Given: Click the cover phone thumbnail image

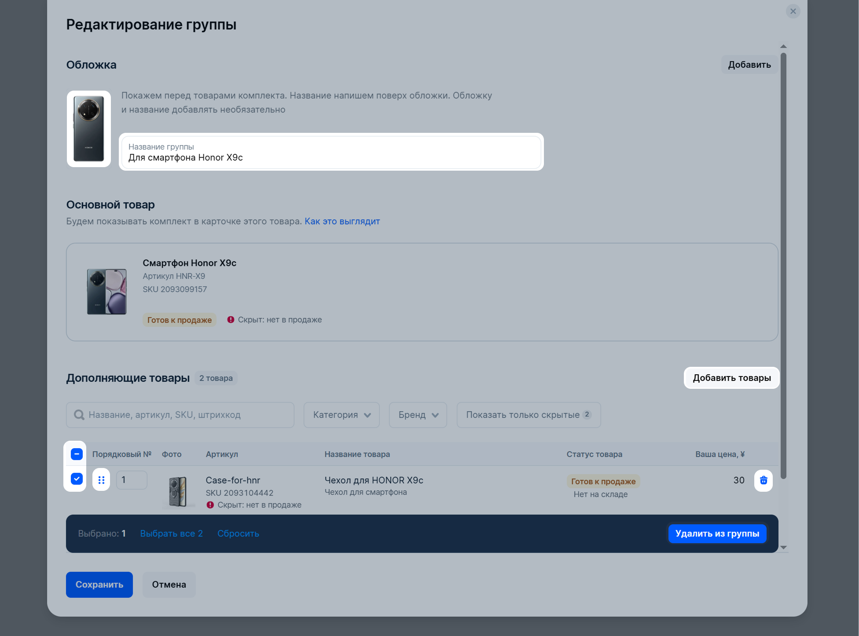Looking at the screenshot, I should click(x=89, y=129).
